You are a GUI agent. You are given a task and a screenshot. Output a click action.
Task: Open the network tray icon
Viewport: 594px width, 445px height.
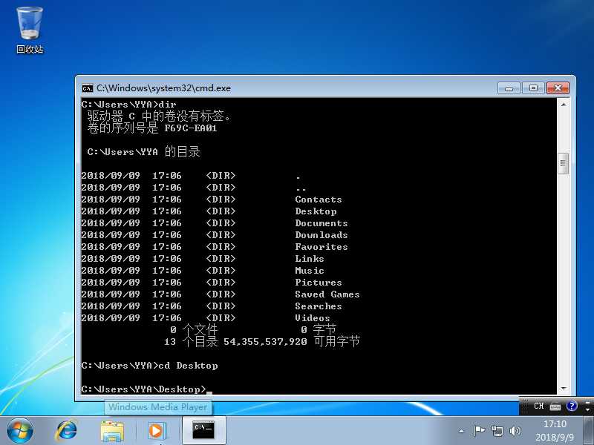pyautogui.click(x=497, y=431)
